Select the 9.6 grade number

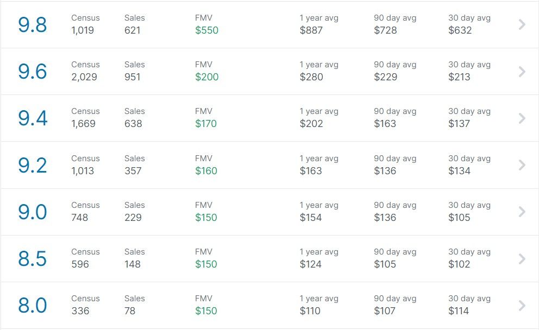click(32, 72)
